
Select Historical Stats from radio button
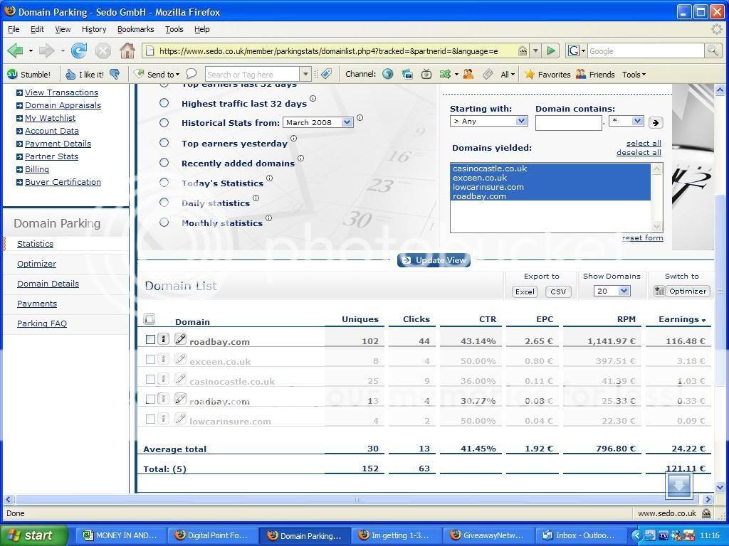click(x=164, y=122)
